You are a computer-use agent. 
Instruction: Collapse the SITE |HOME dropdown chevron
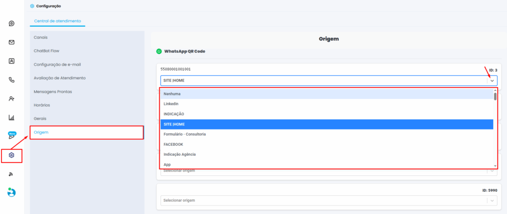coord(492,81)
